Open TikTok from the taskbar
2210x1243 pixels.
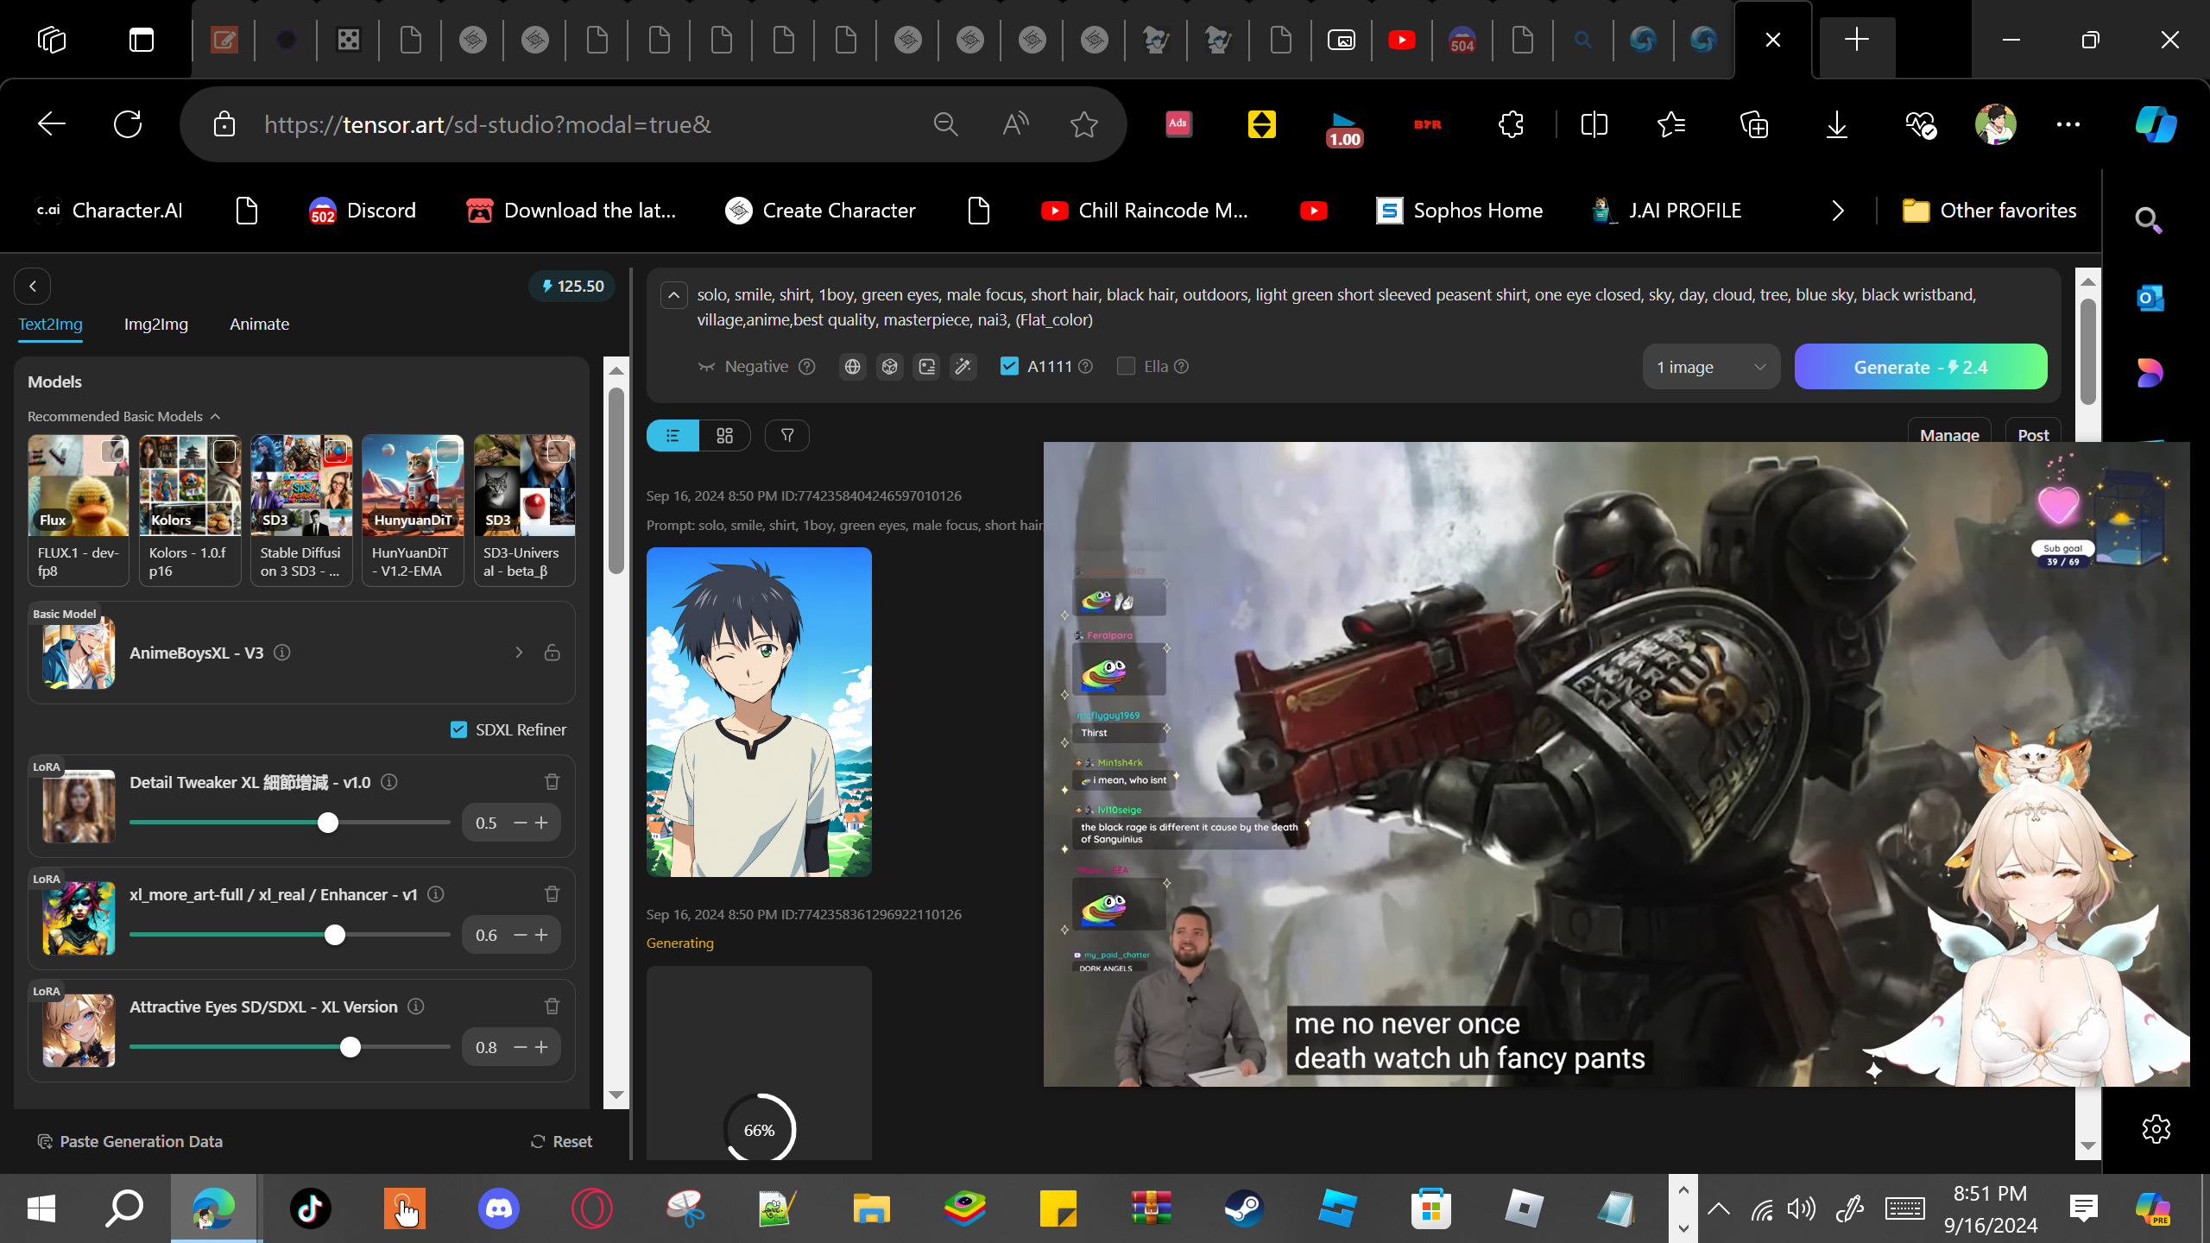pos(311,1208)
